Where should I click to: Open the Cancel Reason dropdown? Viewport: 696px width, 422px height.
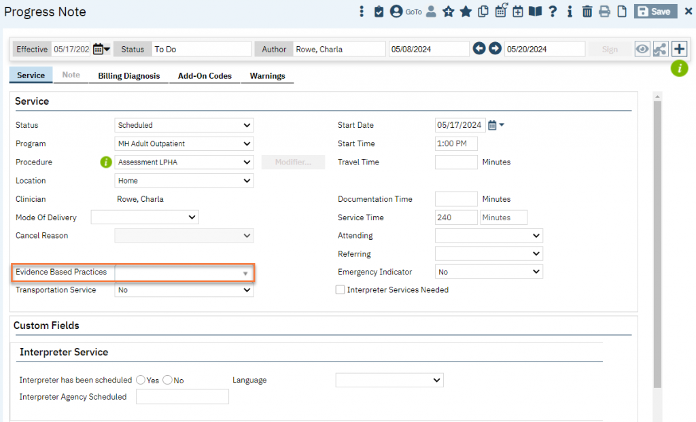(184, 236)
